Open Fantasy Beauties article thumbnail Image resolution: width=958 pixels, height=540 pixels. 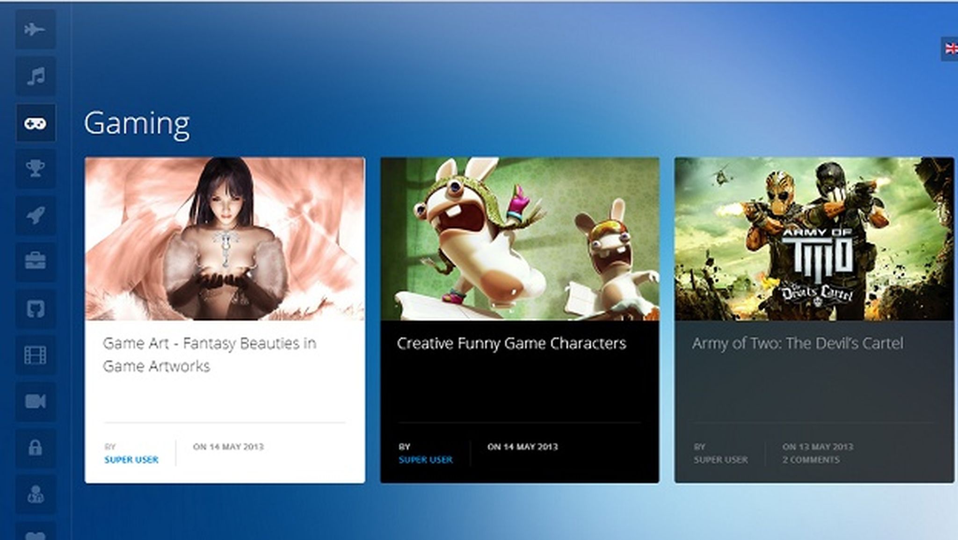pyautogui.click(x=225, y=239)
